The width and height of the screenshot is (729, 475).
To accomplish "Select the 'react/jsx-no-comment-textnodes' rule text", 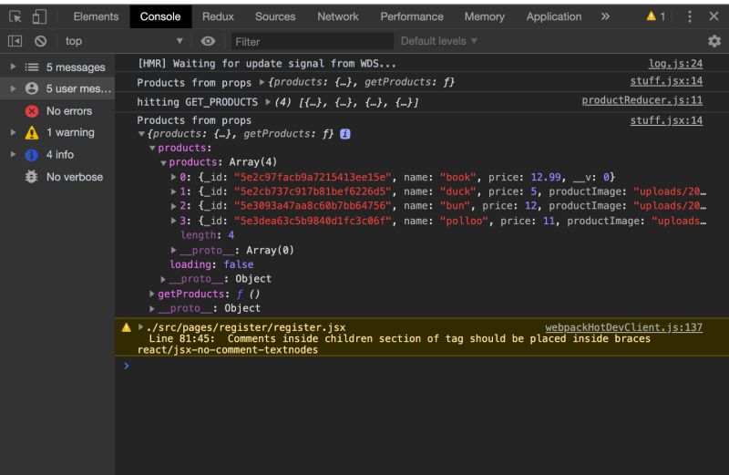I will tap(227, 350).
